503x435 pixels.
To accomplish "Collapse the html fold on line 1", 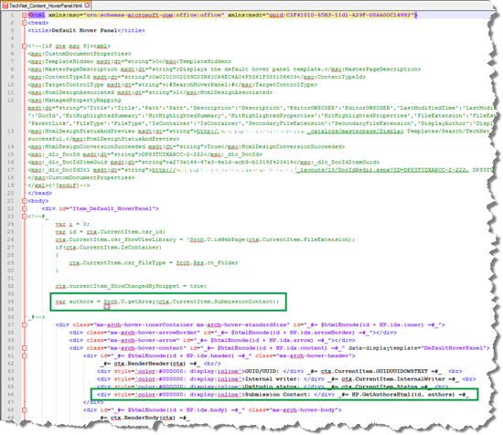I will pos(25,15).
